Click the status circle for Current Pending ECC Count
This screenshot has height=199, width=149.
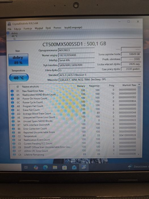(x=14, y=144)
